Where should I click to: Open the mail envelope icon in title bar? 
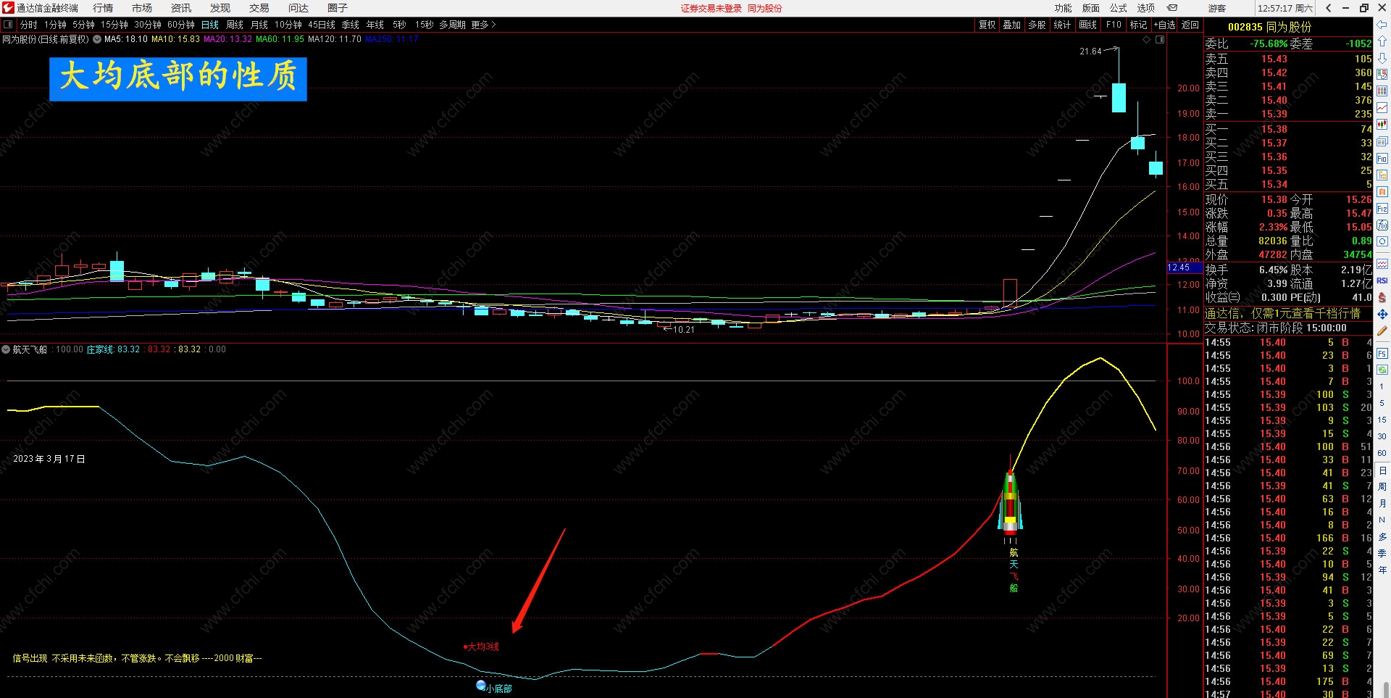click(x=1172, y=8)
